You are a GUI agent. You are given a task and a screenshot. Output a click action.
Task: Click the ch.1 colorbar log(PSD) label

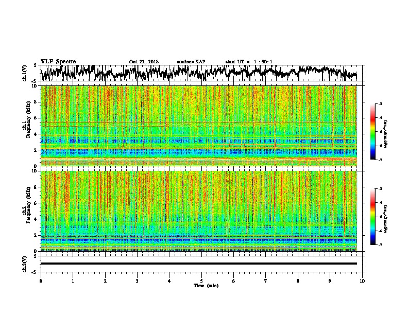pos(385,134)
